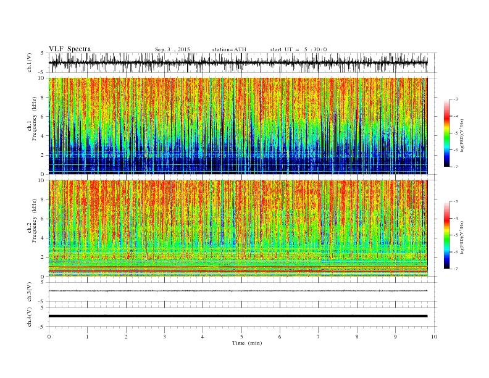Click the ch.2 spectrogram "2" kHz tick label

point(43,258)
